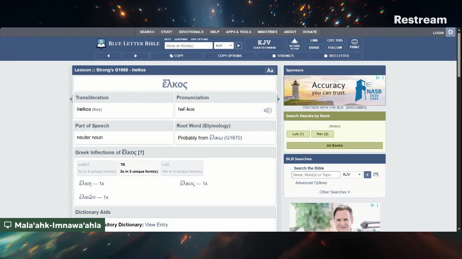Open the G1670 root word link

tap(233, 138)
